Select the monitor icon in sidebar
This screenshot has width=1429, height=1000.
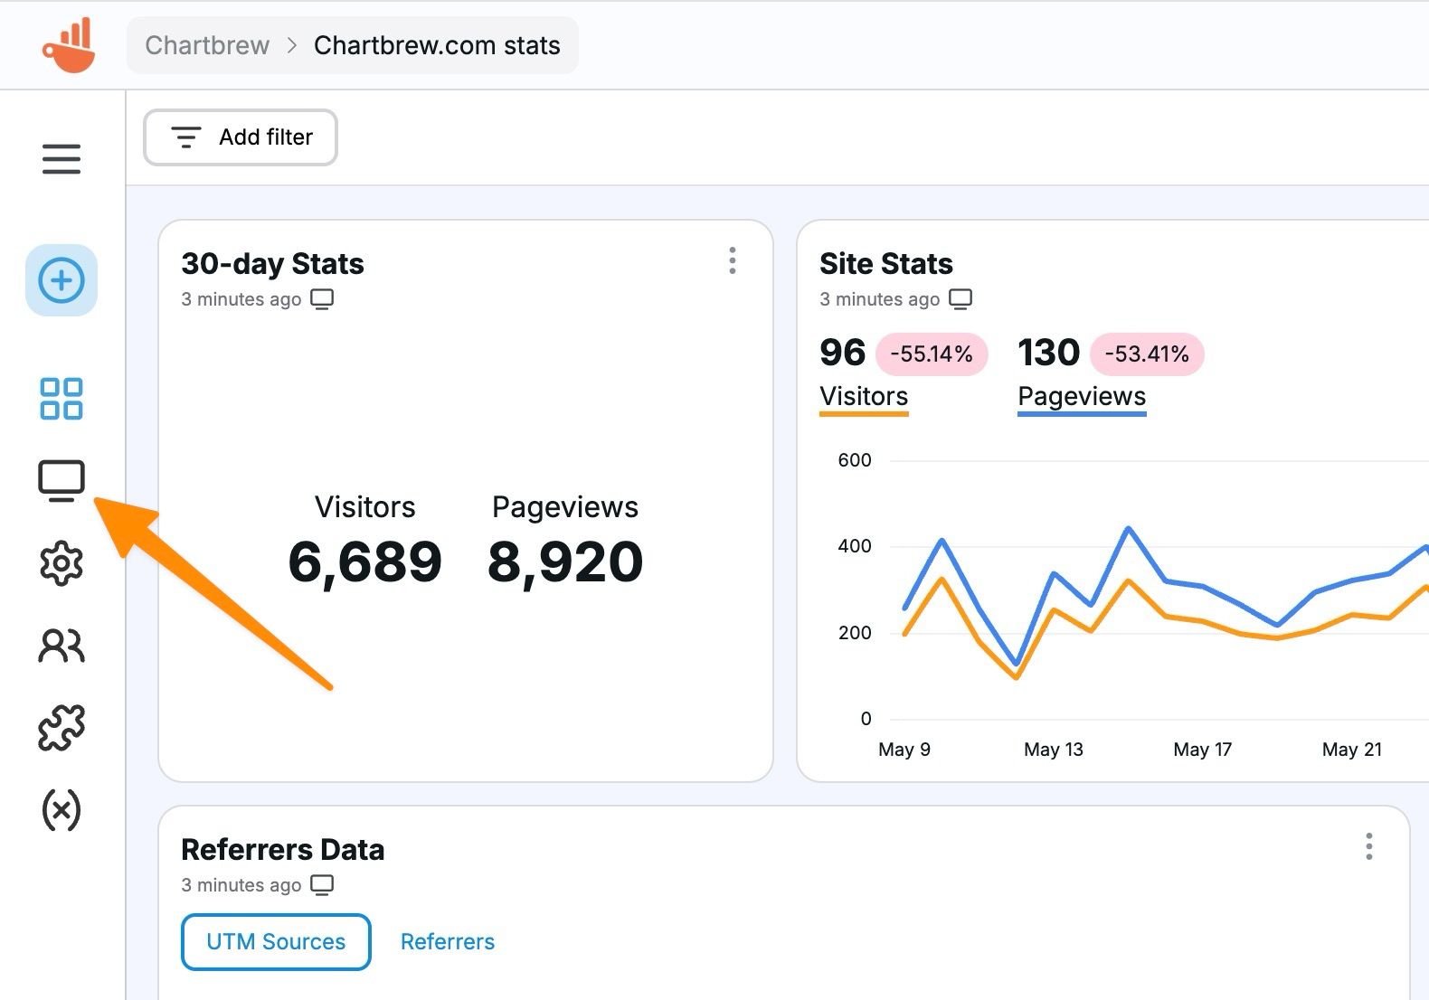tap(62, 480)
